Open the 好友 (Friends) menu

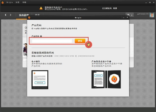click(17, 2)
